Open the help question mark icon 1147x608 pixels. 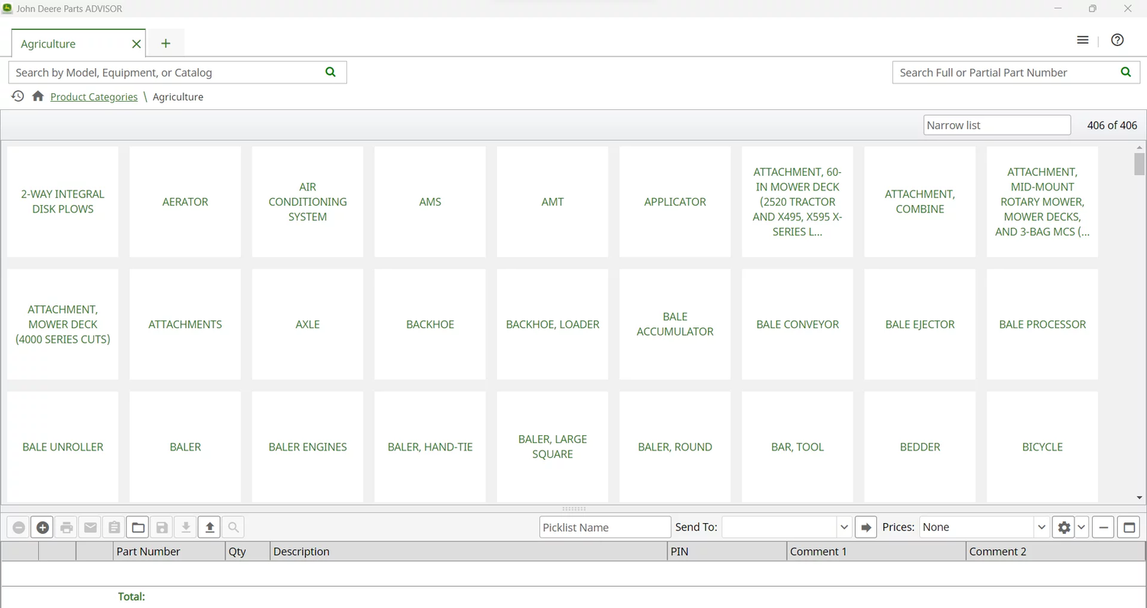[1117, 40]
